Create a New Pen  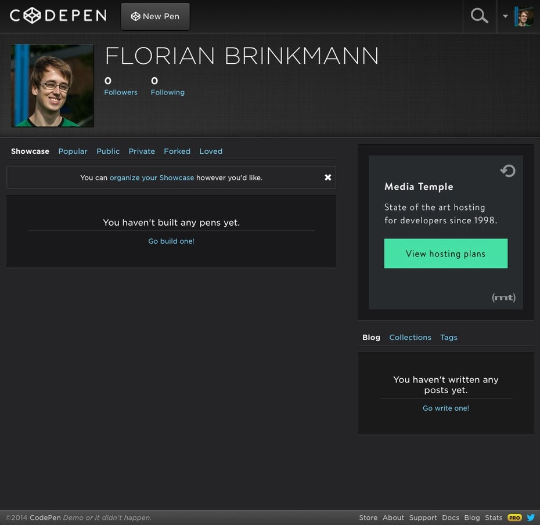155,16
